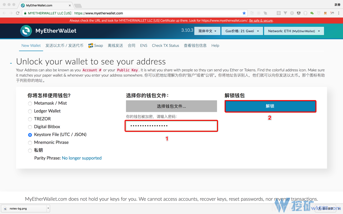Select the Digital Bitbox option
The width and height of the screenshot is (343, 214).
click(30, 127)
